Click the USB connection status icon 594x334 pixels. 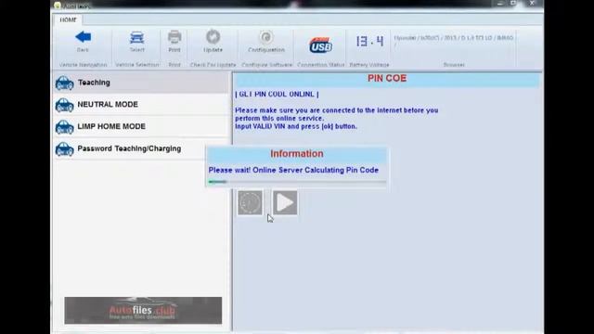(x=320, y=45)
